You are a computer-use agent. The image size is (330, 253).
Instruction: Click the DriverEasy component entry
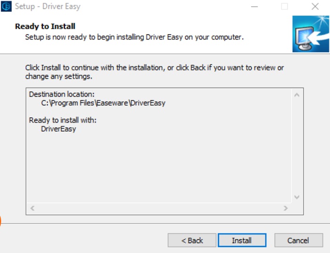[x=58, y=129]
